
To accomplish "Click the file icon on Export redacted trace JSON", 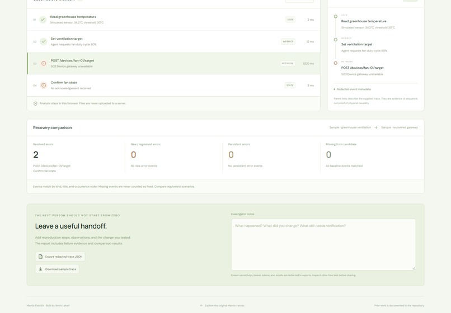I will (40, 257).
